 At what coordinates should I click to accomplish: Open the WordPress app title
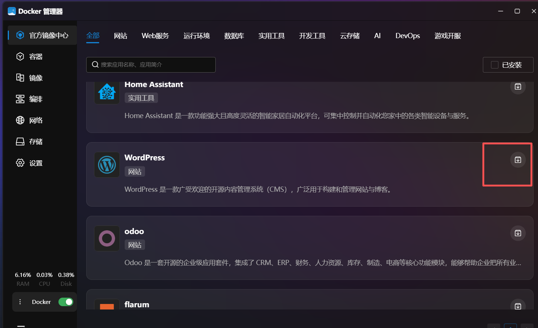point(145,158)
